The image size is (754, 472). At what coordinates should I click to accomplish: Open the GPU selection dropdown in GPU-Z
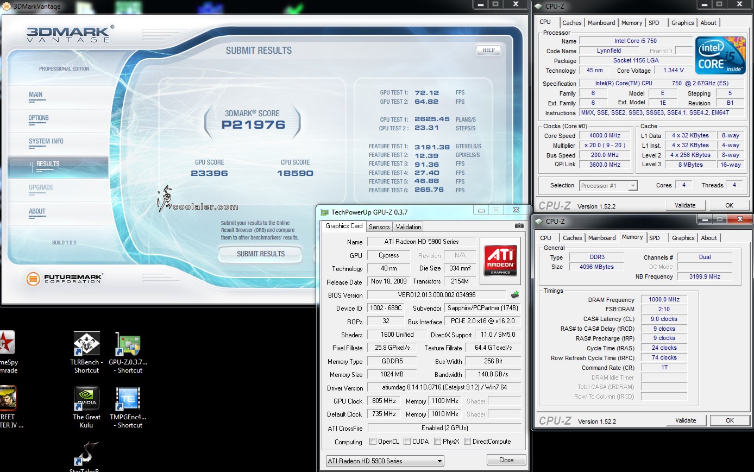tap(385, 461)
